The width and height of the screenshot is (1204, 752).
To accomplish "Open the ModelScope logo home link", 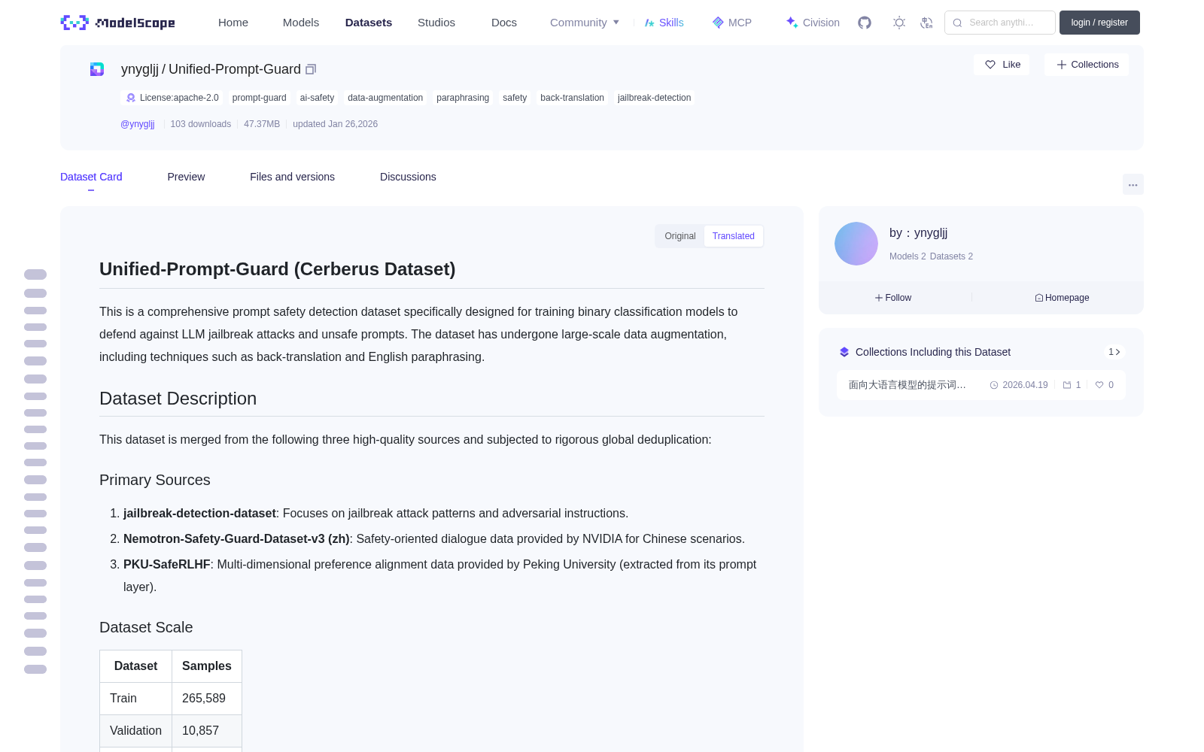I will (118, 23).
